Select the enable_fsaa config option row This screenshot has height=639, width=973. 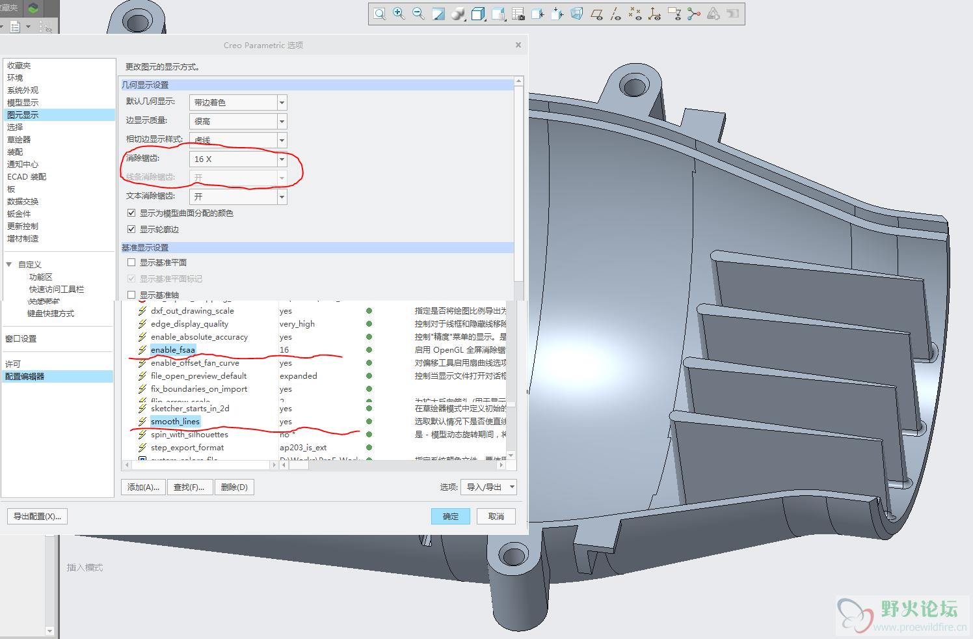173,350
